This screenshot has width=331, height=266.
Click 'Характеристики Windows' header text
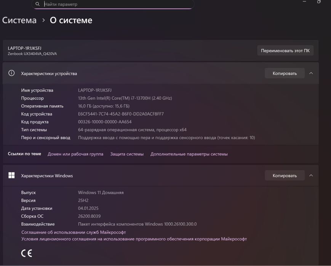point(47,176)
